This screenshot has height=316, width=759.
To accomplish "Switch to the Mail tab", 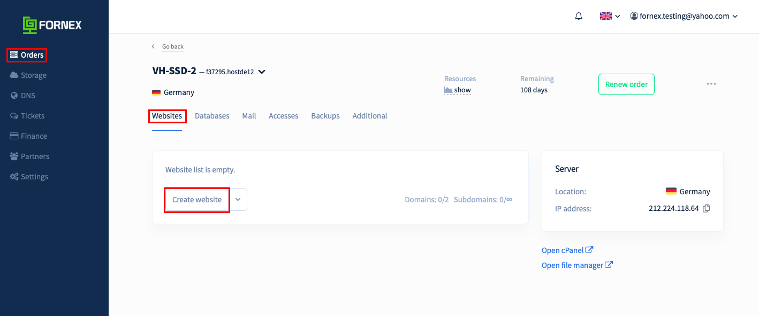I will tap(249, 116).
